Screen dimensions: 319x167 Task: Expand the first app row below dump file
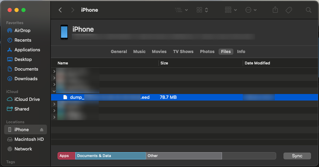point(54,104)
